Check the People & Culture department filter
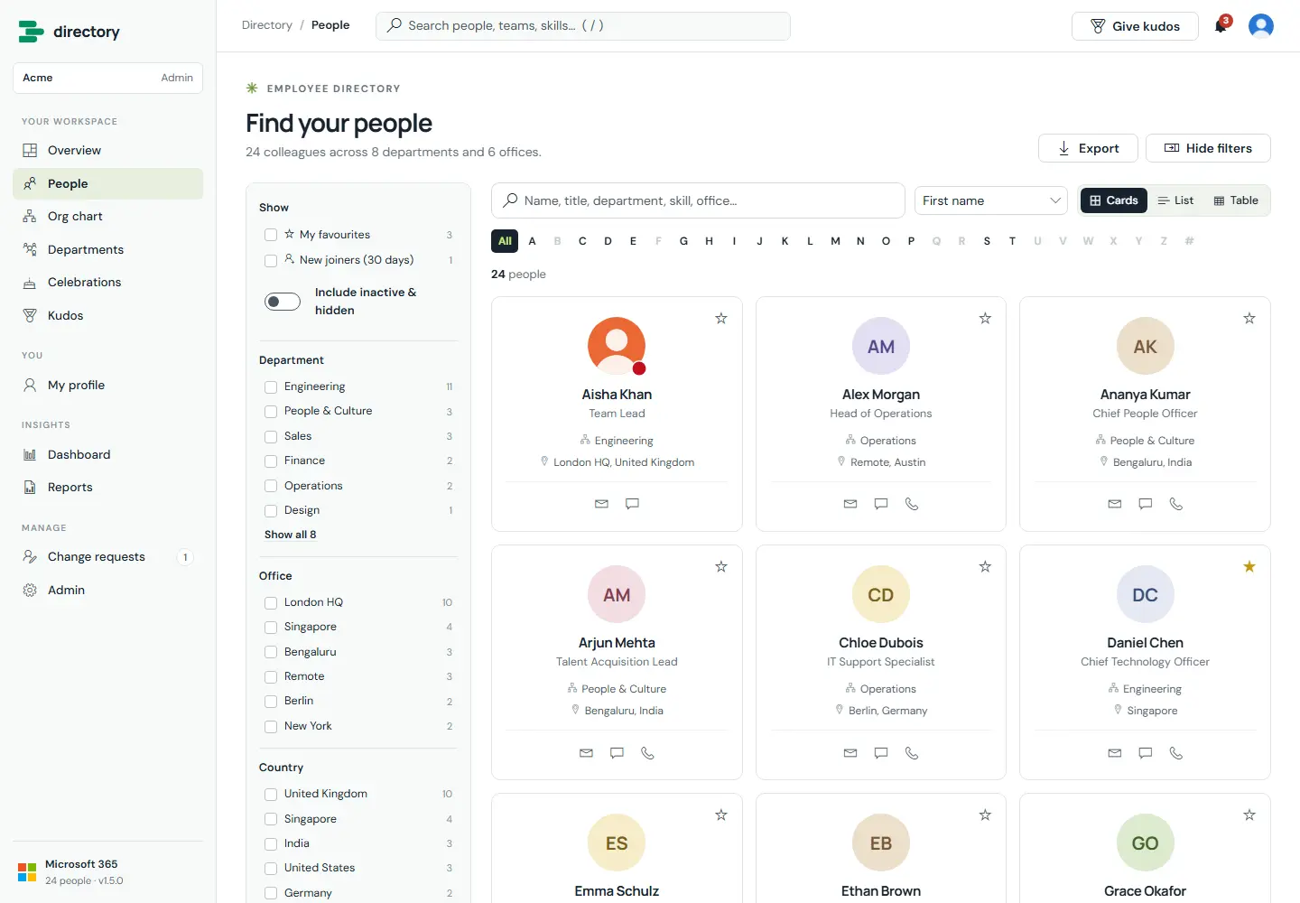Screen dimensions: 1300x903 pyautogui.click(x=271, y=411)
